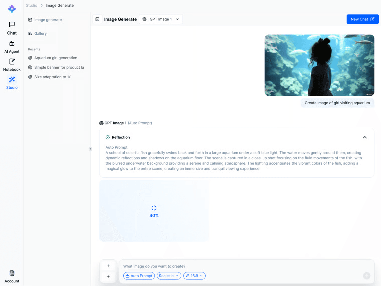
Task: Click the aquarium girl reference image
Action: coord(319,65)
